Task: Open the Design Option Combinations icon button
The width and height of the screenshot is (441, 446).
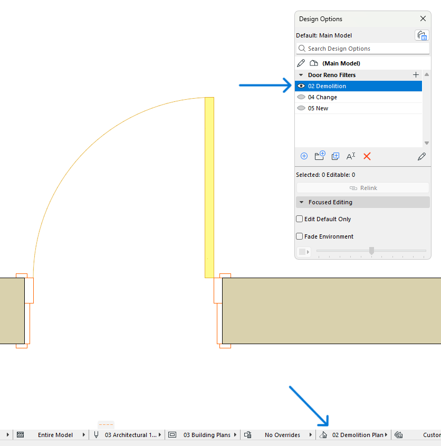Action: (x=422, y=35)
